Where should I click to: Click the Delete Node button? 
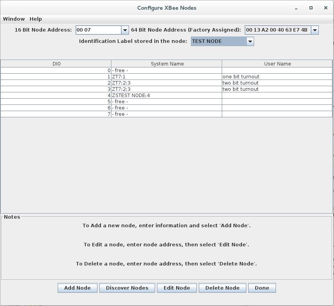[222, 288]
